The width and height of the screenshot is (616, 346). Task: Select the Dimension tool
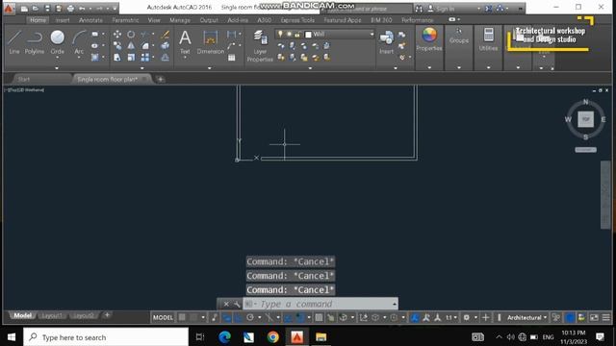[x=210, y=42]
